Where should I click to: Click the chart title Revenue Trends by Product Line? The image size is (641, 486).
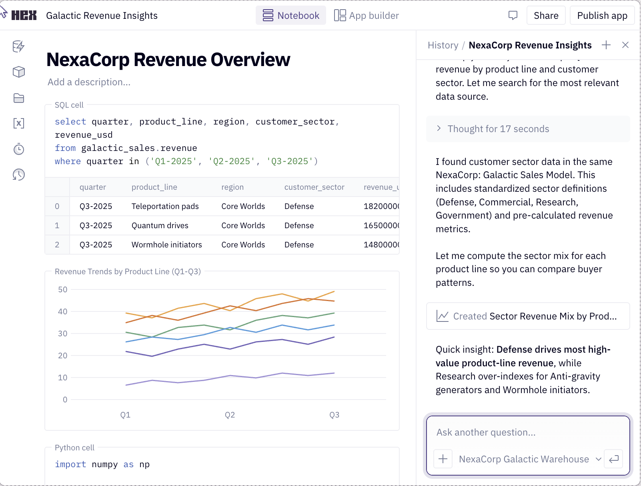(x=128, y=271)
